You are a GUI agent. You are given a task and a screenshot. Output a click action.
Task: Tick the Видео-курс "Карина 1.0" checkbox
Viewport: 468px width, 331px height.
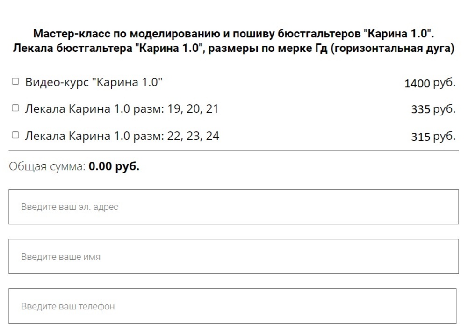pyautogui.click(x=15, y=81)
